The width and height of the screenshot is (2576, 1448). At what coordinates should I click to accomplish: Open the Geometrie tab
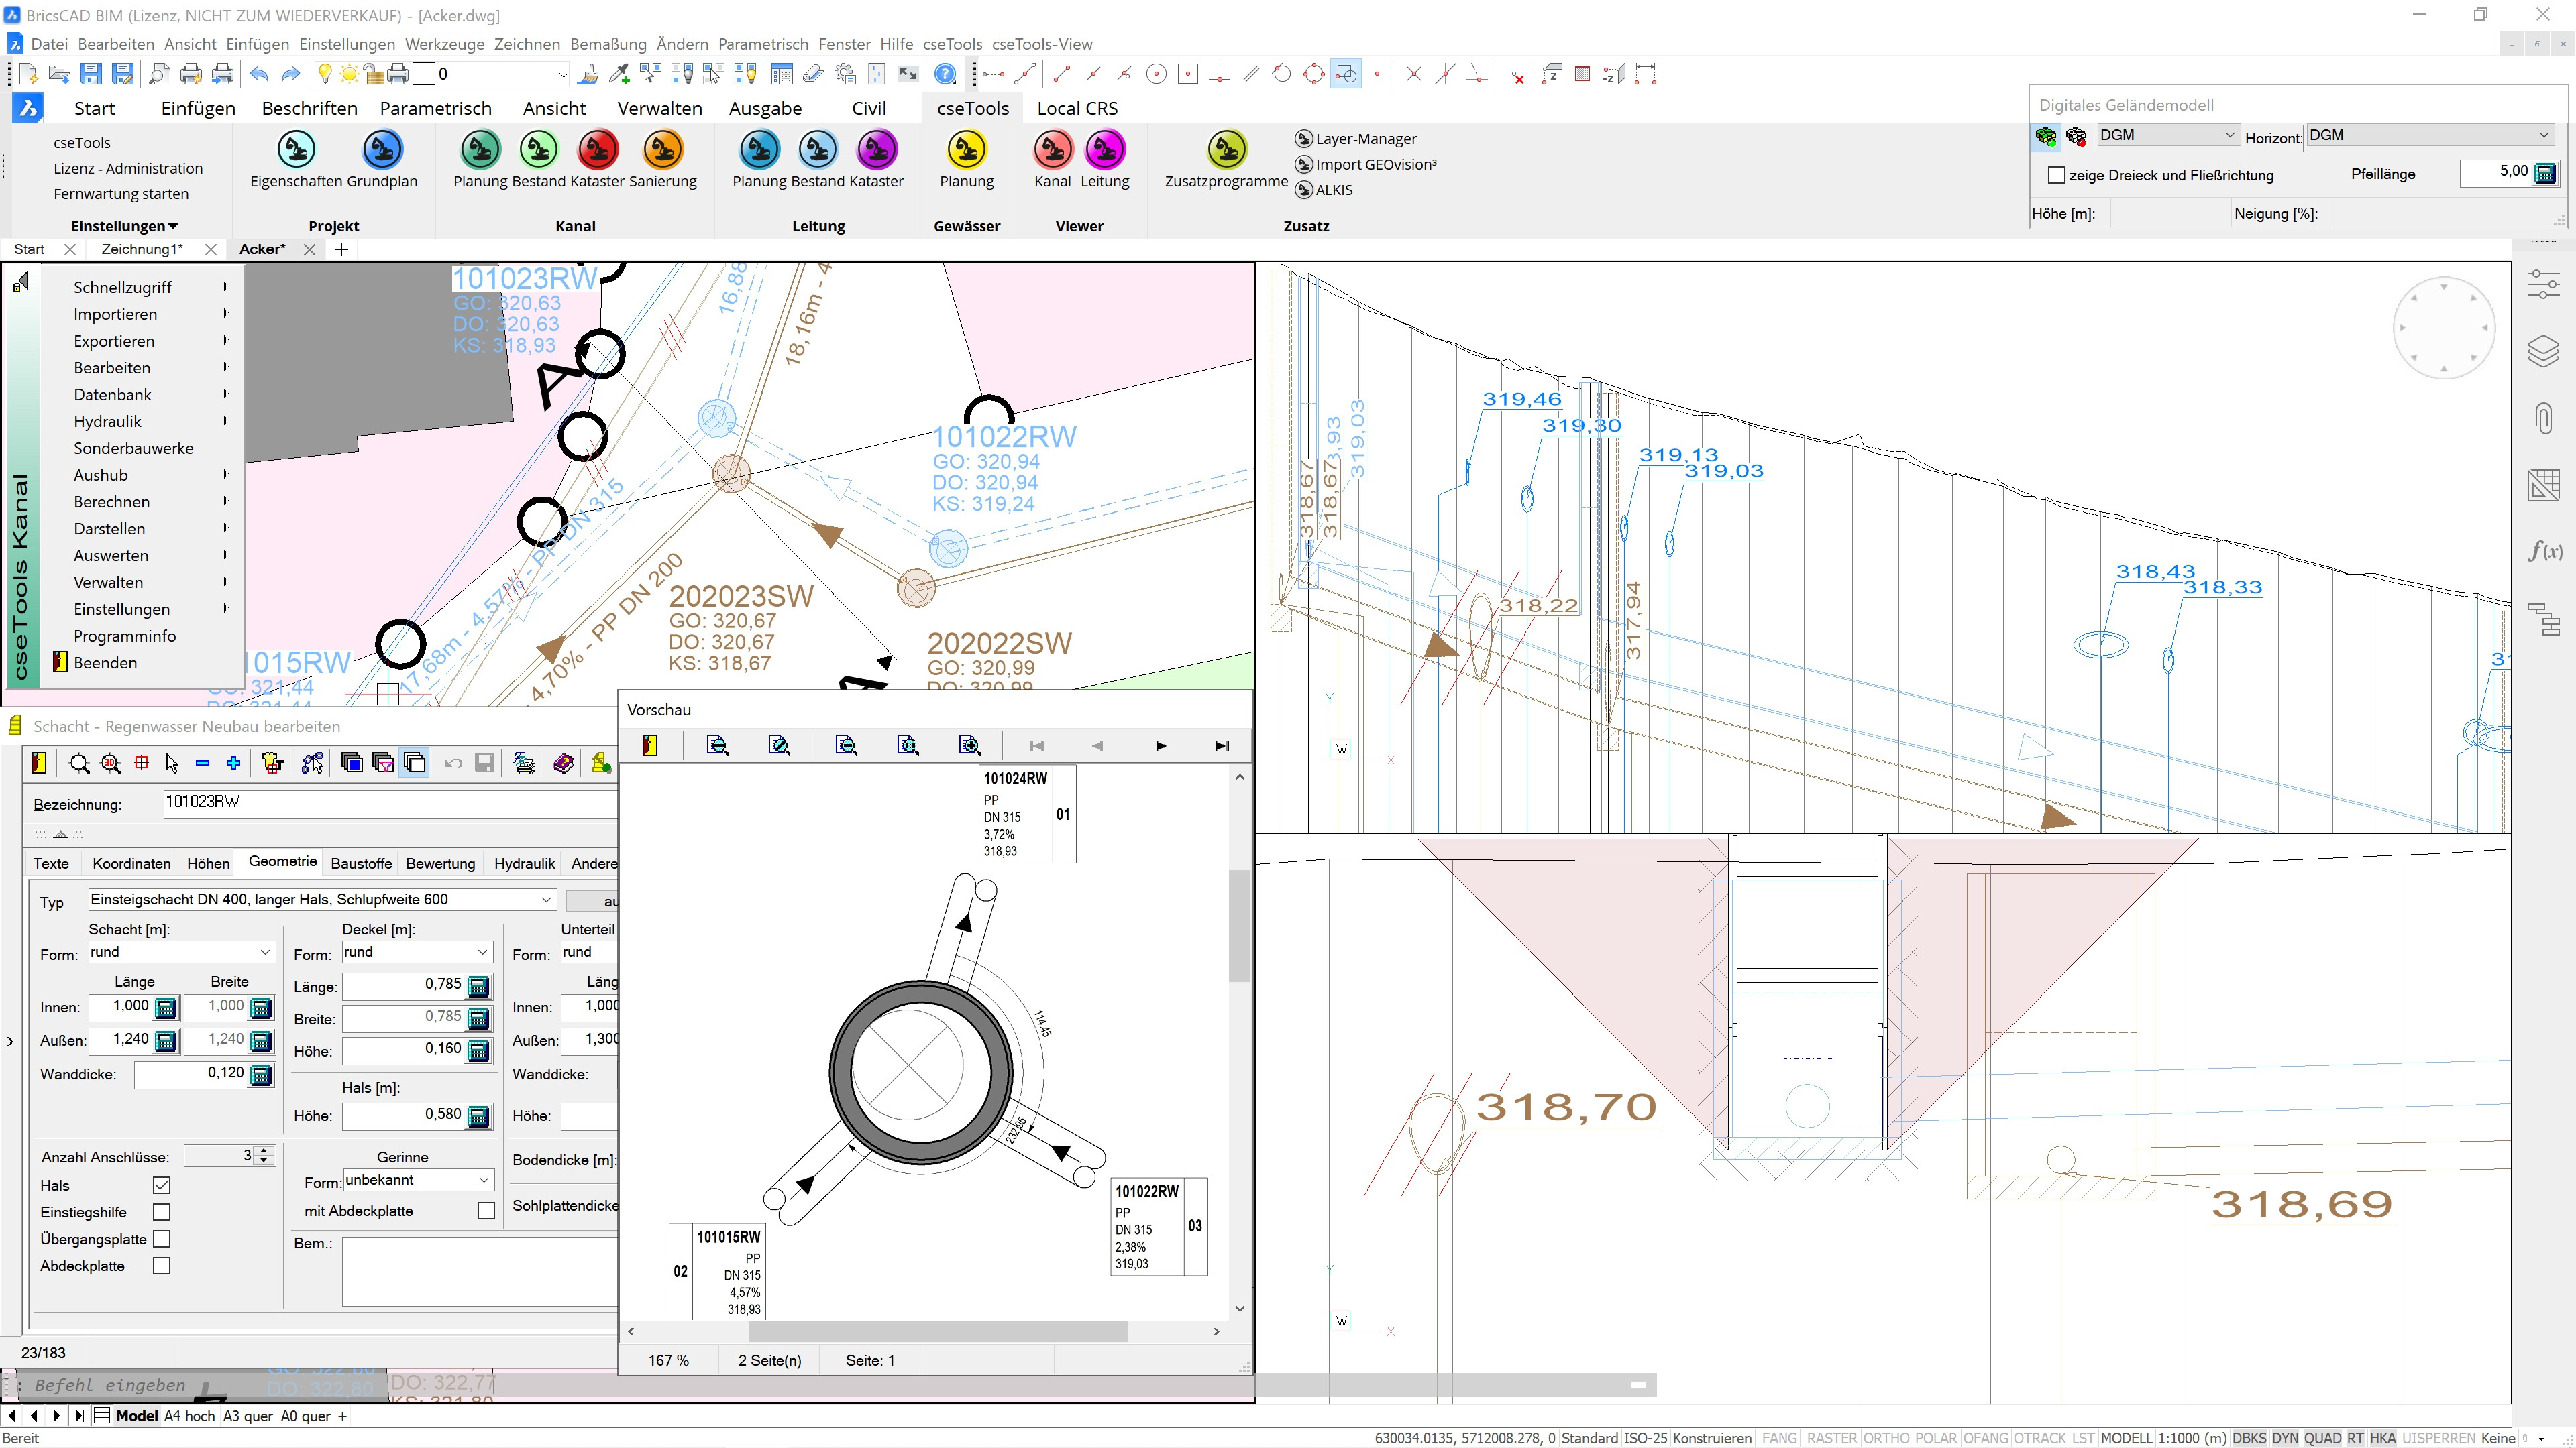pyautogui.click(x=283, y=861)
